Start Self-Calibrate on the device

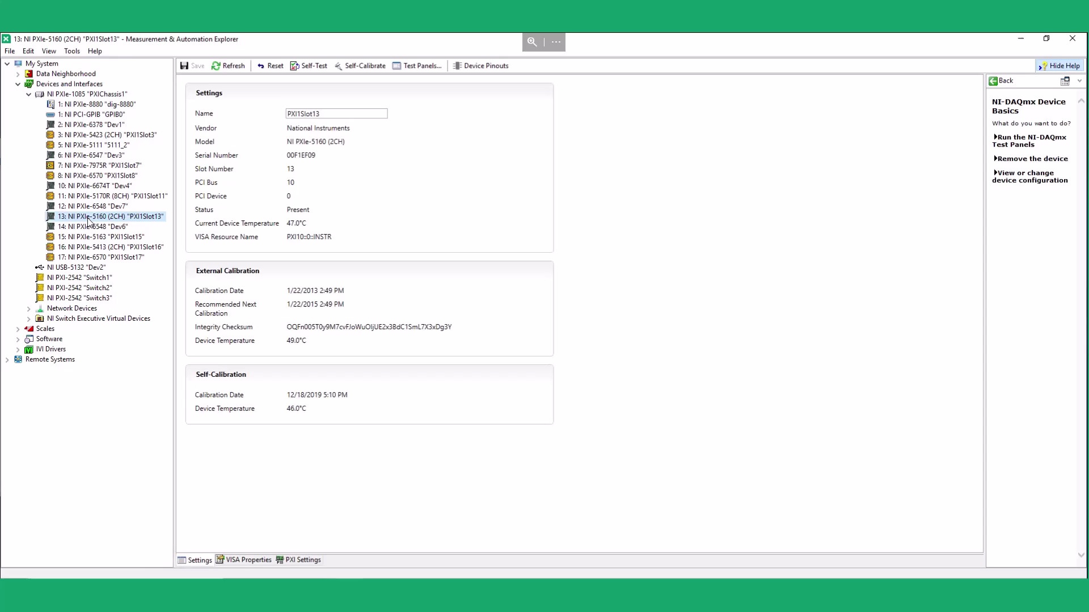360,66
